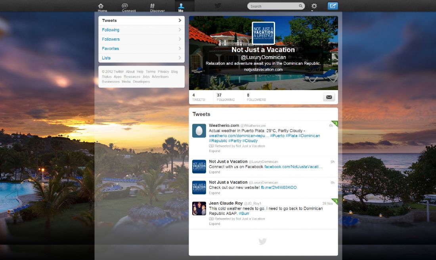Click the #Burr hashtag
This screenshot has width=436, height=260.
click(x=244, y=214)
